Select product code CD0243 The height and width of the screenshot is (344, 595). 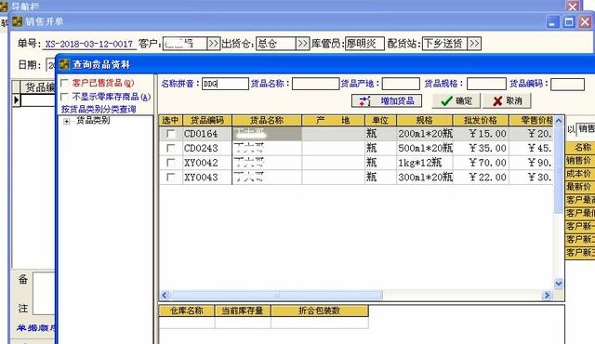(207, 148)
